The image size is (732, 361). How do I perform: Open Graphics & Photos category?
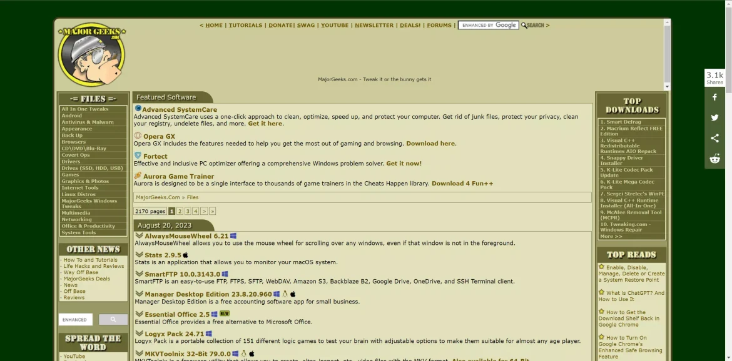[x=86, y=181]
